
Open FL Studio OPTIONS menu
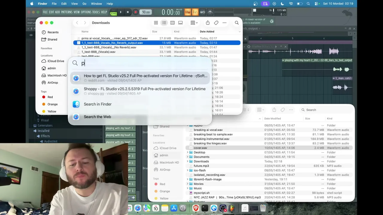point(86,12)
